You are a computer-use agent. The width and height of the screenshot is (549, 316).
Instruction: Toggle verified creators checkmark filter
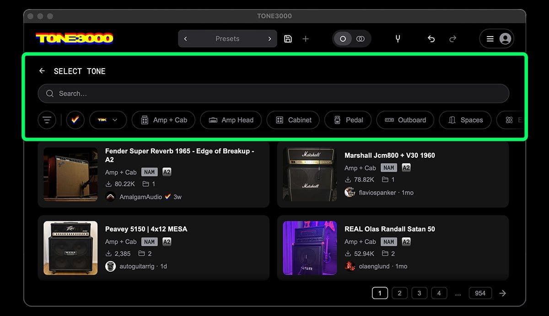click(75, 120)
